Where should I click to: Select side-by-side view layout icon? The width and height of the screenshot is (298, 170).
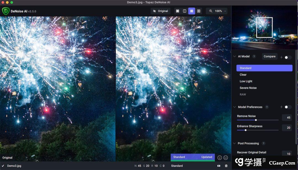pyautogui.click(x=192, y=11)
